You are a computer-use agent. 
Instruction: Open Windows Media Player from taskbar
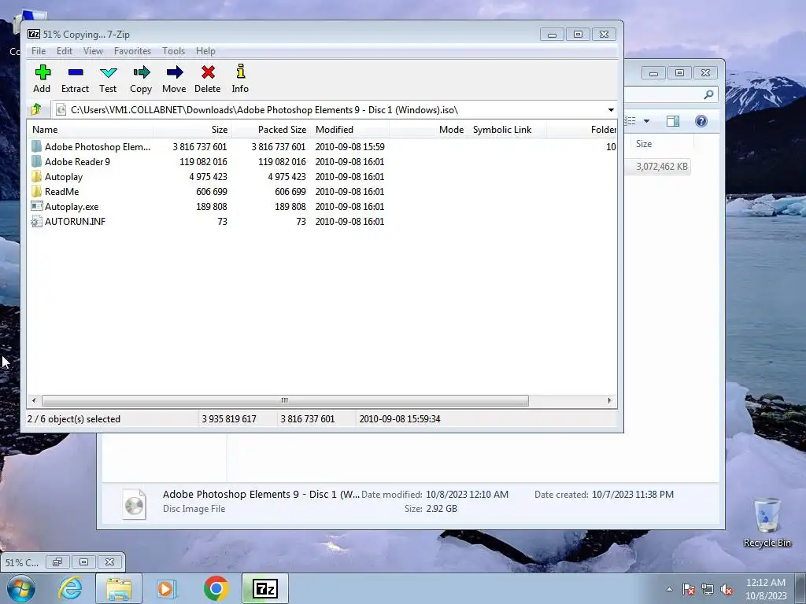point(167,588)
